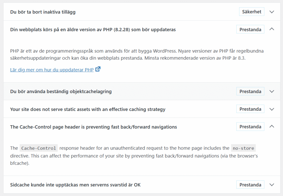
Task: Expand the objektcachelagring section chevron
Action: (x=272, y=91)
